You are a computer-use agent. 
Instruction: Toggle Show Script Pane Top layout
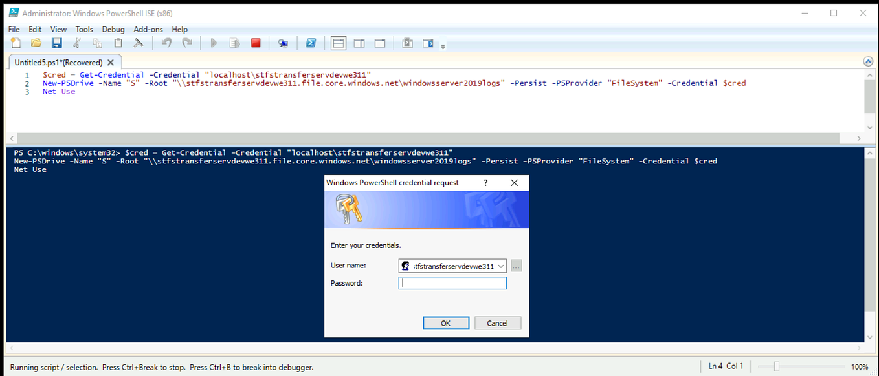point(338,43)
